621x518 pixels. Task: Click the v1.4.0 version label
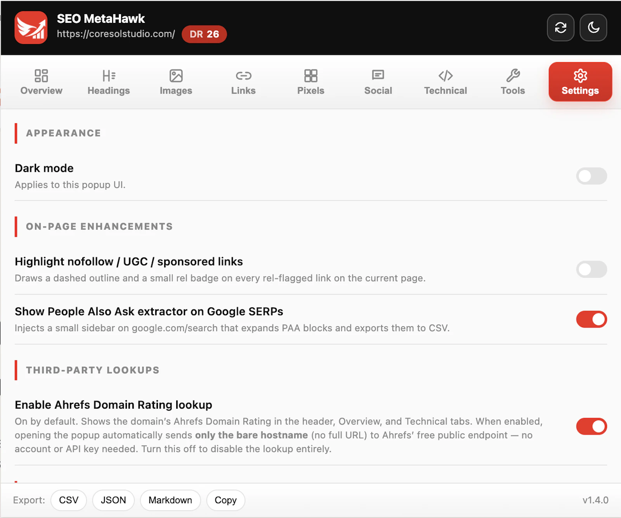tap(595, 500)
